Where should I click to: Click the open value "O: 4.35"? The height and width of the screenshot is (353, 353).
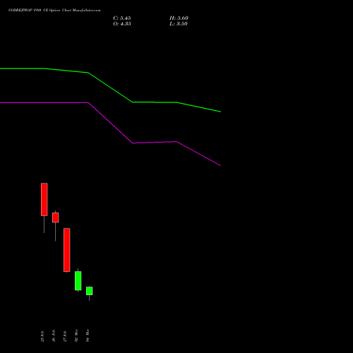pyautogui.click(x=122, y=24)
